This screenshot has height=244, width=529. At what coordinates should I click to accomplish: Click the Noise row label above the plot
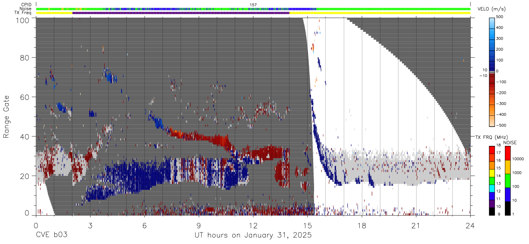pyautogui.click(x=25, y=9)
